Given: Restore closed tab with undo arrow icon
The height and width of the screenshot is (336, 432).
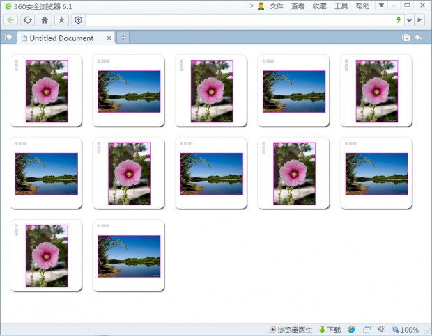Looking at the screenshot, I should point(418,38).
